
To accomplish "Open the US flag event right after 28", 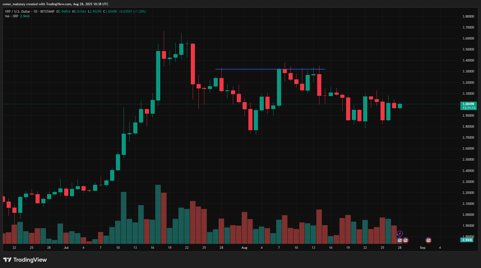I will click(x=406, y=240).
